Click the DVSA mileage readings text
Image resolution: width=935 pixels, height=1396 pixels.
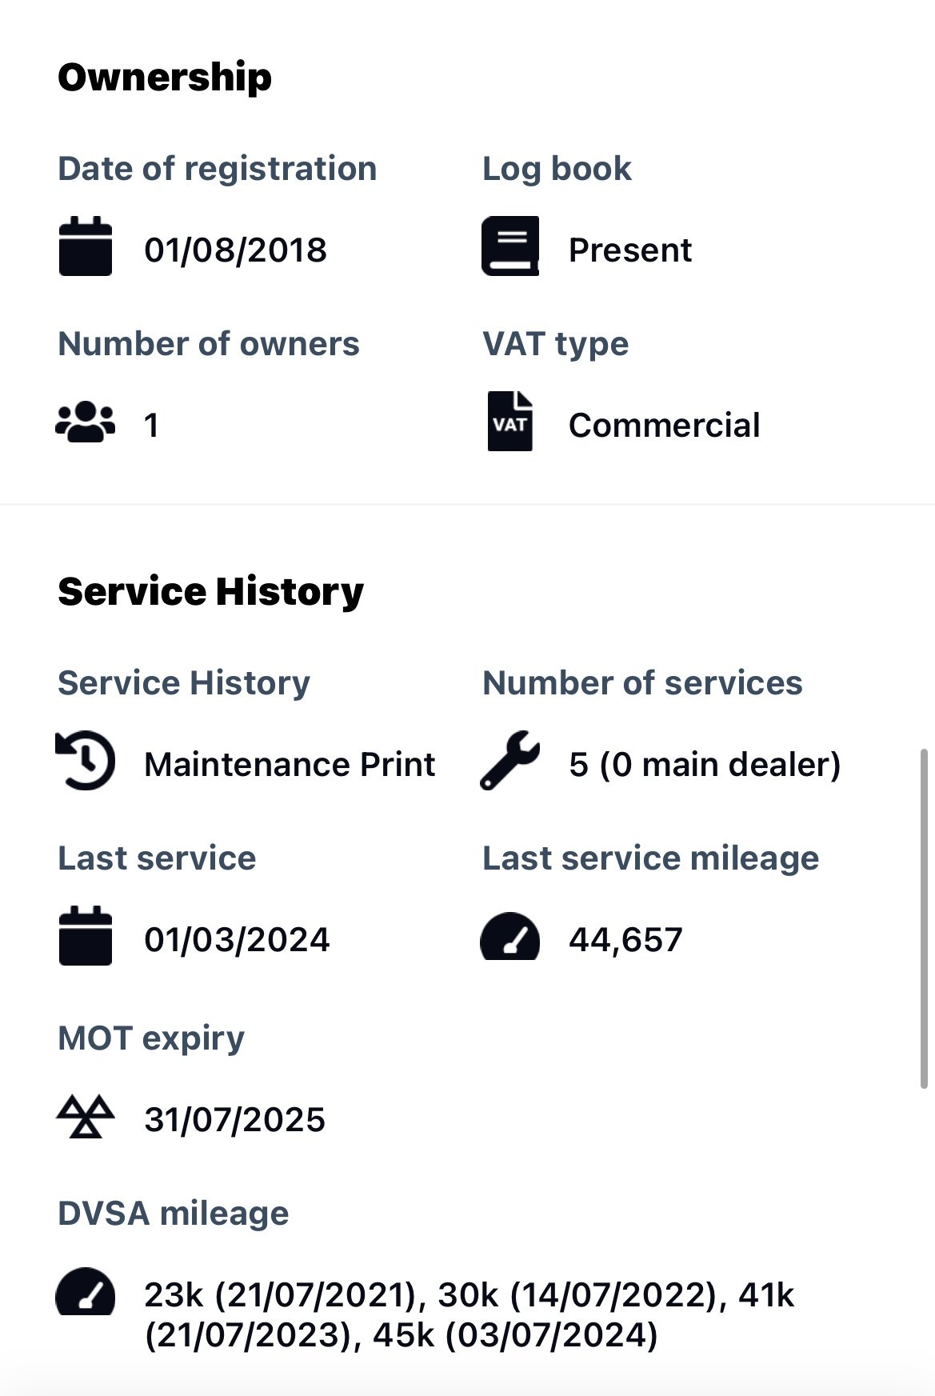point(469,1314)
